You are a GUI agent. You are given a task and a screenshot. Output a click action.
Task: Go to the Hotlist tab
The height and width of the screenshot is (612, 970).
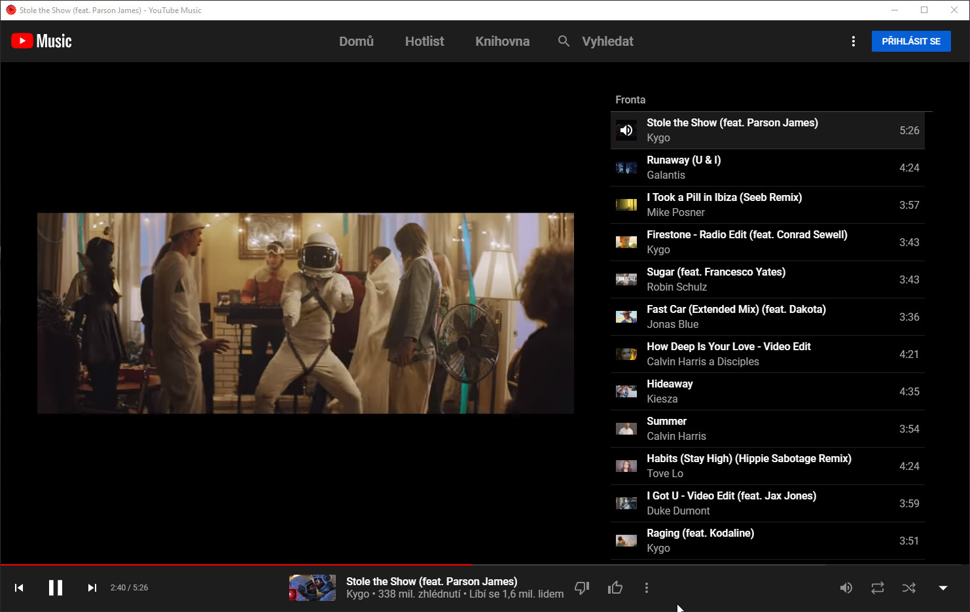[x=424, y=41]
